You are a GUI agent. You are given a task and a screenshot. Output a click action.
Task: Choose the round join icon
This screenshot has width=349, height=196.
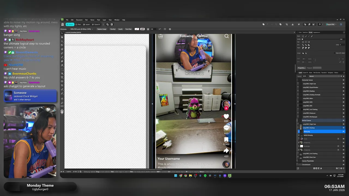tap(303, 45)
